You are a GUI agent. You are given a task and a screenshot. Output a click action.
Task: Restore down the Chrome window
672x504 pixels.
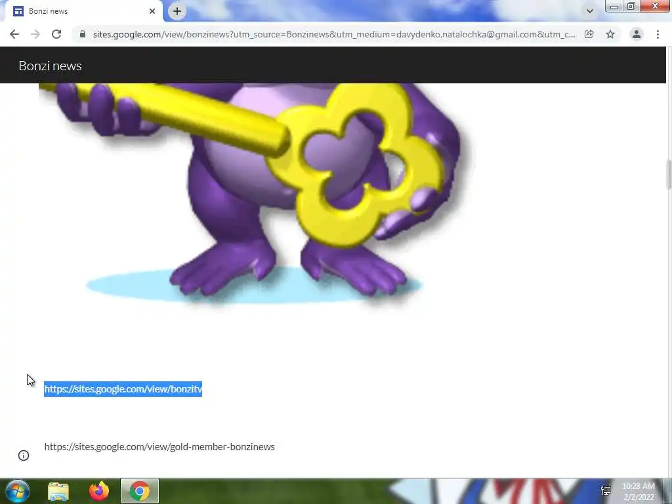click(631, 6)
